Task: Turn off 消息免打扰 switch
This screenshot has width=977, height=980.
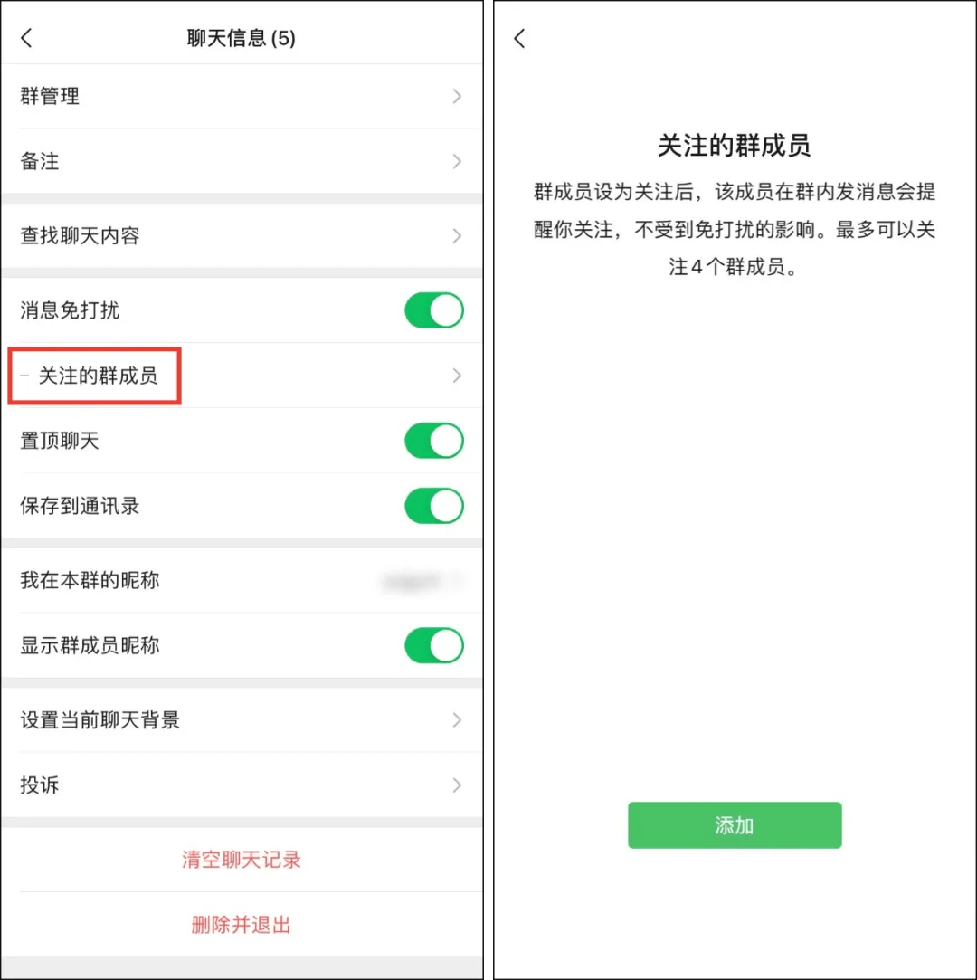Action: 434,310
